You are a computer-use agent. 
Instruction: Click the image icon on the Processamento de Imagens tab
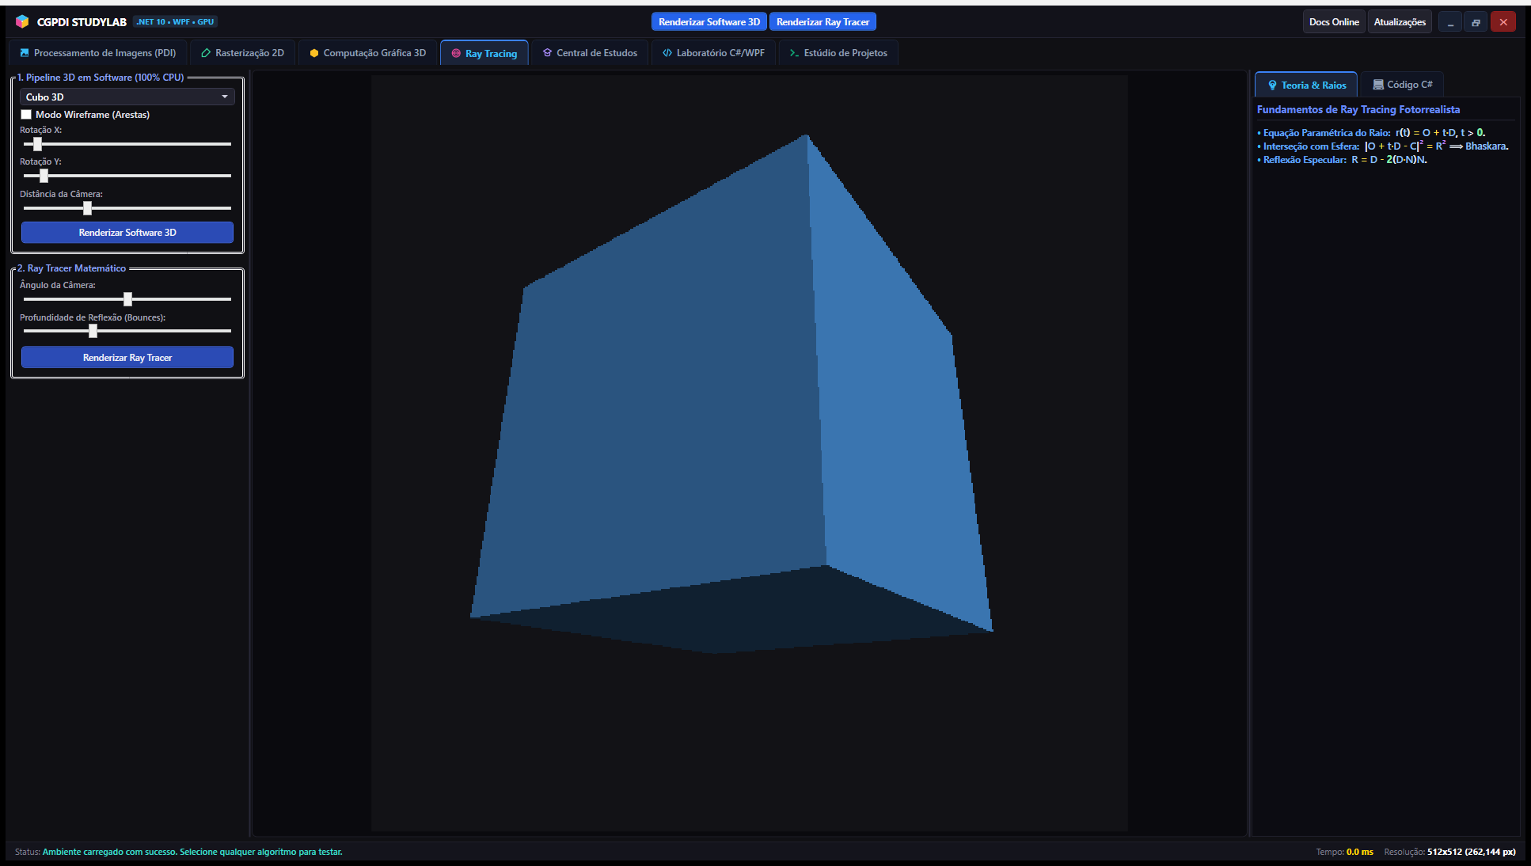(x=25, y=53)
